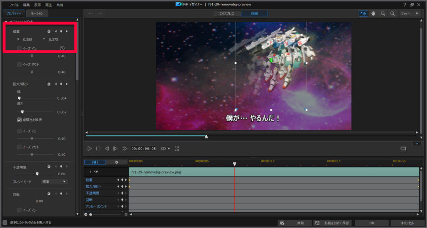Select the movie-time mode button above tracks
The image size is (427, 228).
[117, 162]
